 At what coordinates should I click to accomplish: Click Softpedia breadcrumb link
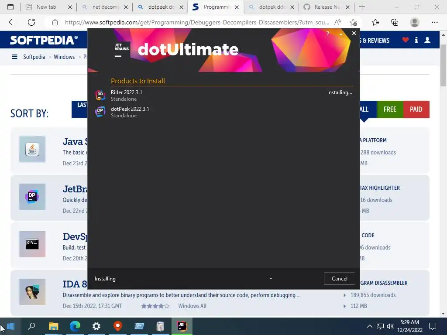coord(34,57)
